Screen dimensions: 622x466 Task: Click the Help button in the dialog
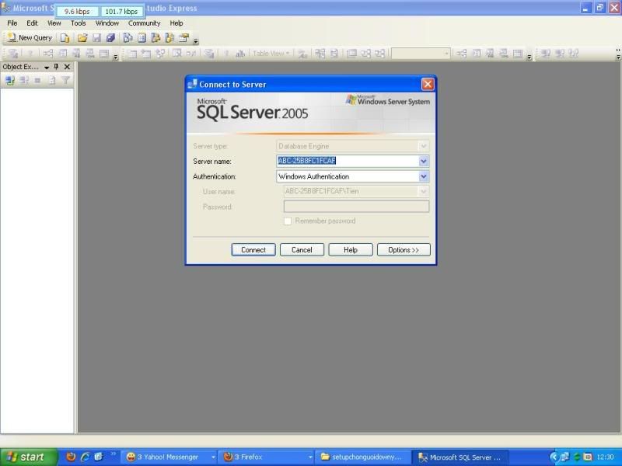351,249
